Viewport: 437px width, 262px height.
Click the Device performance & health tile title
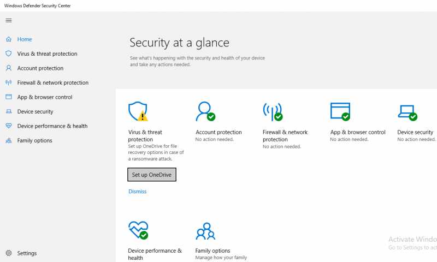click(155, 254)
